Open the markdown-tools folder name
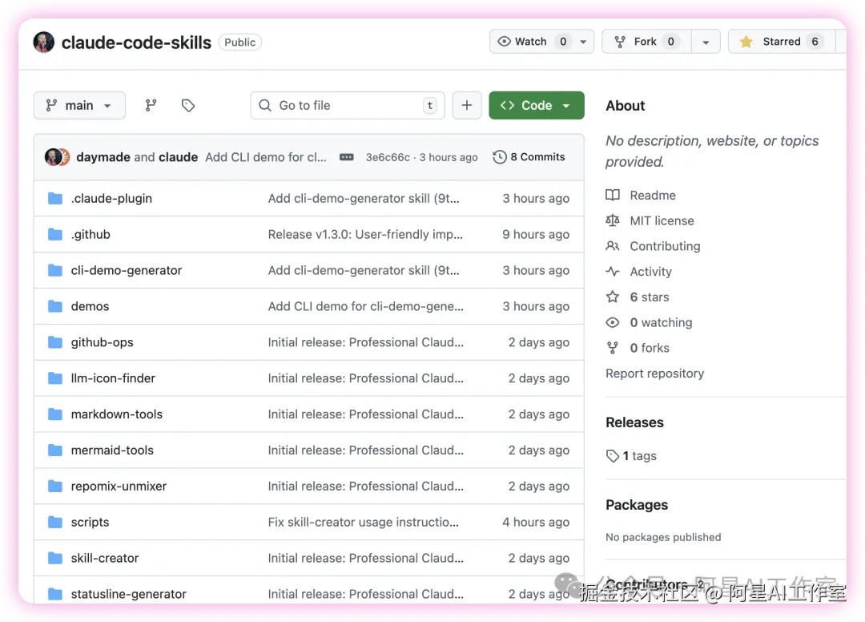This screenshot has height=622, width=865. tap(117, 414)
